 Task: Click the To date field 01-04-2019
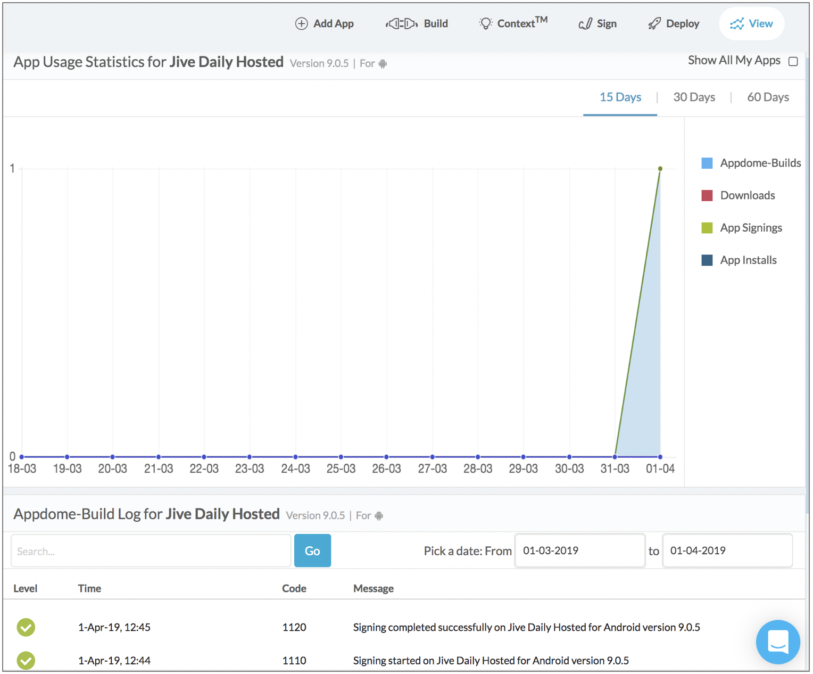coord(727,550)
